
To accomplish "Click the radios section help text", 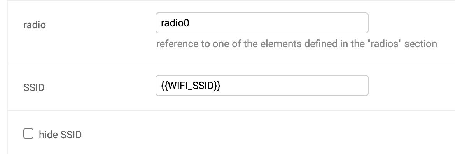I will pos(297,44).
